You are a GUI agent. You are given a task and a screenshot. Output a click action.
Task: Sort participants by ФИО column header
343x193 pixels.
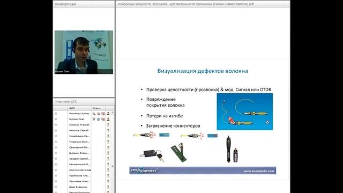[79, 108]
